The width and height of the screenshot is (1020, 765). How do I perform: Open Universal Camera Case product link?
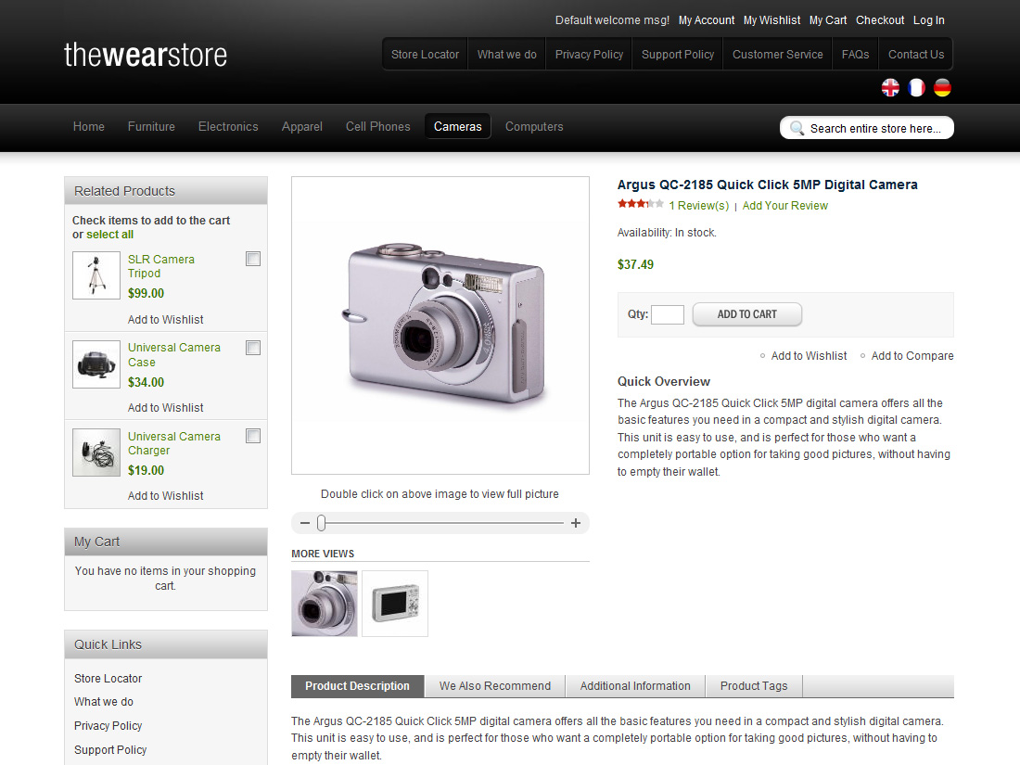tap(173, 355)
